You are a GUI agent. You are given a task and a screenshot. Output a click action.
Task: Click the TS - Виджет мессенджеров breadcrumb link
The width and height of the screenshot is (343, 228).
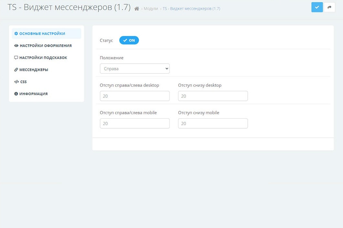click(x=191, y=9)
